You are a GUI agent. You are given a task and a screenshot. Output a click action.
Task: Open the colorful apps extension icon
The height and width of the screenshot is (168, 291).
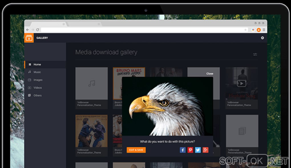pos(253,30)
